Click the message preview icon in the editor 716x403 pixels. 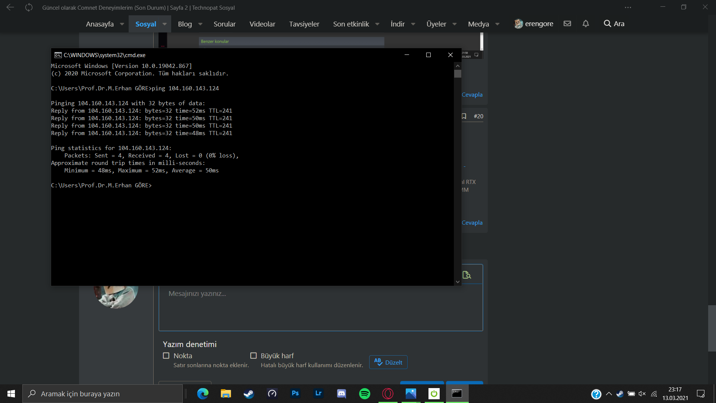click(467, 275)
